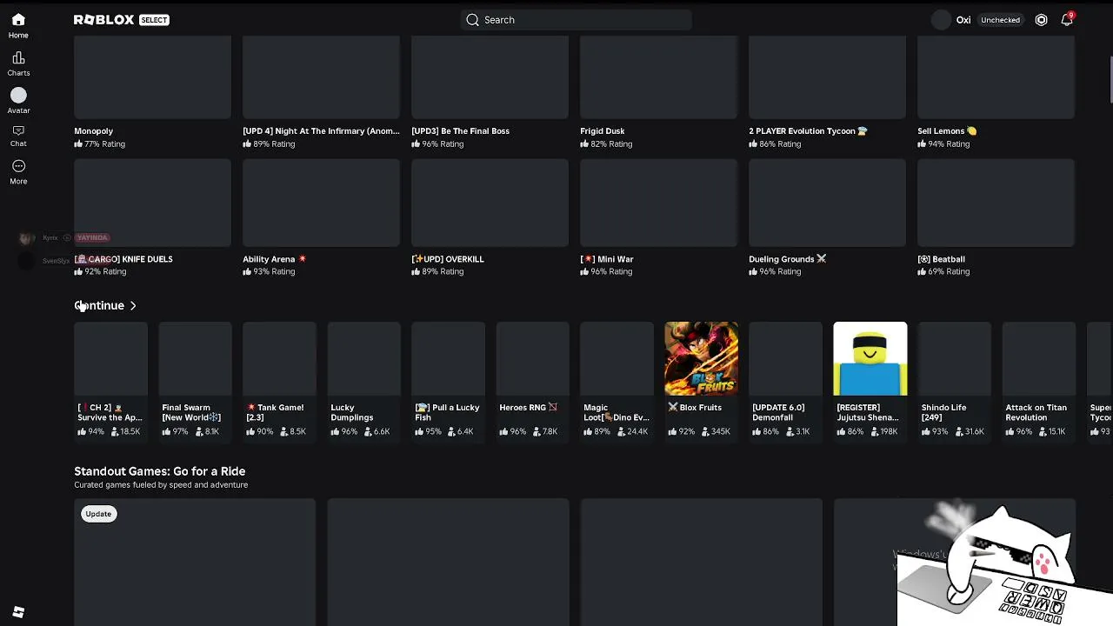1113x626 pixels.
Task: Open the More menu icon
Action: (x=18, y=166)
